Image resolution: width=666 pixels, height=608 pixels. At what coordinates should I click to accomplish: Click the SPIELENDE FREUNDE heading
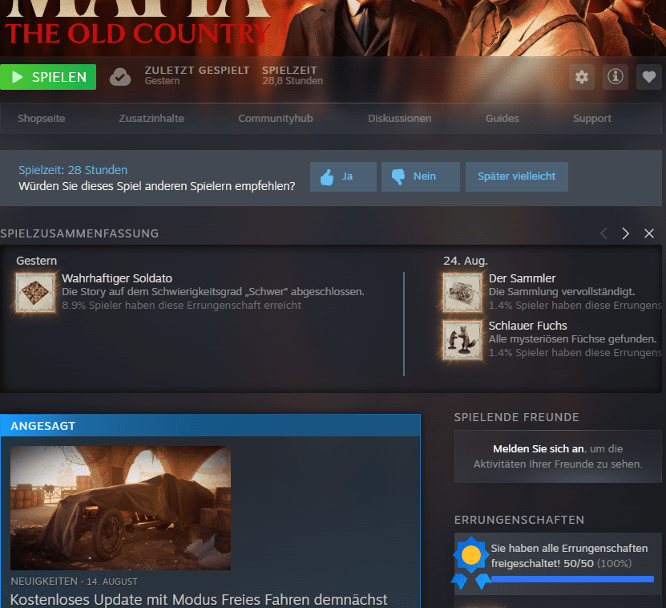pyautogui.click(x=516, y=418)
